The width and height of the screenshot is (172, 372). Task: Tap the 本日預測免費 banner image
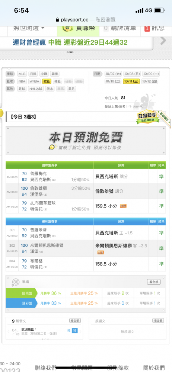86,141
